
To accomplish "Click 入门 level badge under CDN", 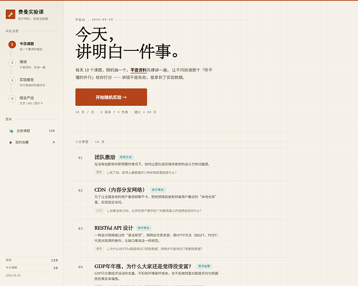I will (99, 210).
